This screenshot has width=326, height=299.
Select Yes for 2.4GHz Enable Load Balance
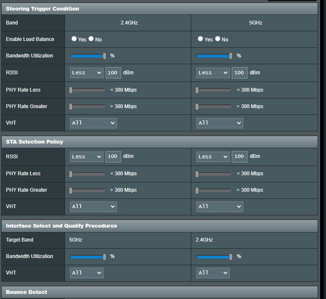pyautogui.click(x=74, y=39)
